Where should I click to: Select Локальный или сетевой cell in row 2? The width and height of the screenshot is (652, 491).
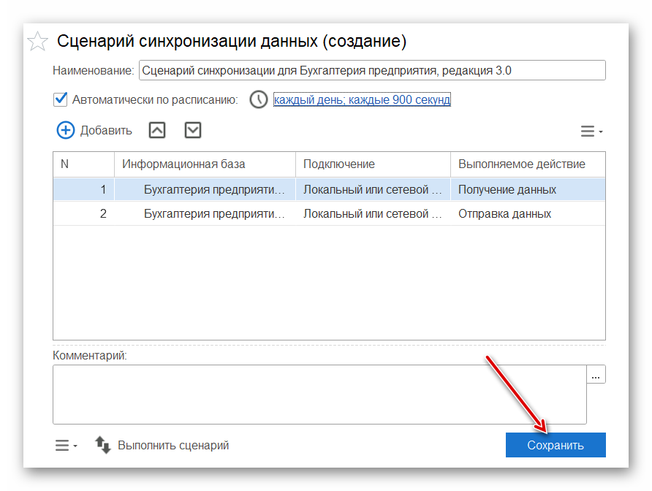(373, 213)
